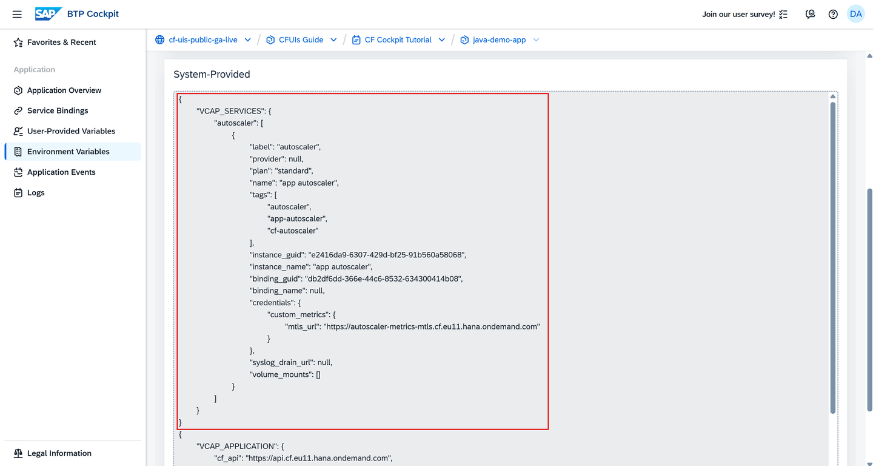Screen dimensions: 873x466
Task: Click the "cf-autoscaler" tag line
Action: coord(293,231)
